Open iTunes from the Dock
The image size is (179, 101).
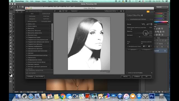tap(126, 97)
